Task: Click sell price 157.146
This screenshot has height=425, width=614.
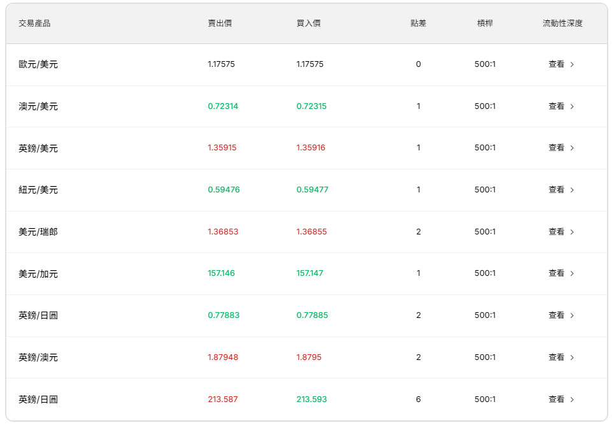Action: [221, 273]
